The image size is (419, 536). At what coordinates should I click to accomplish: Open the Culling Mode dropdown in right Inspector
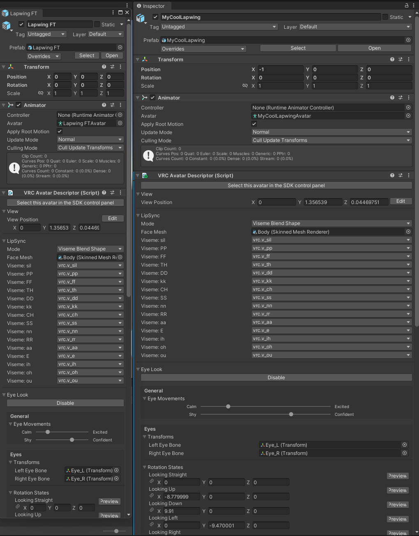coord(331,140)
